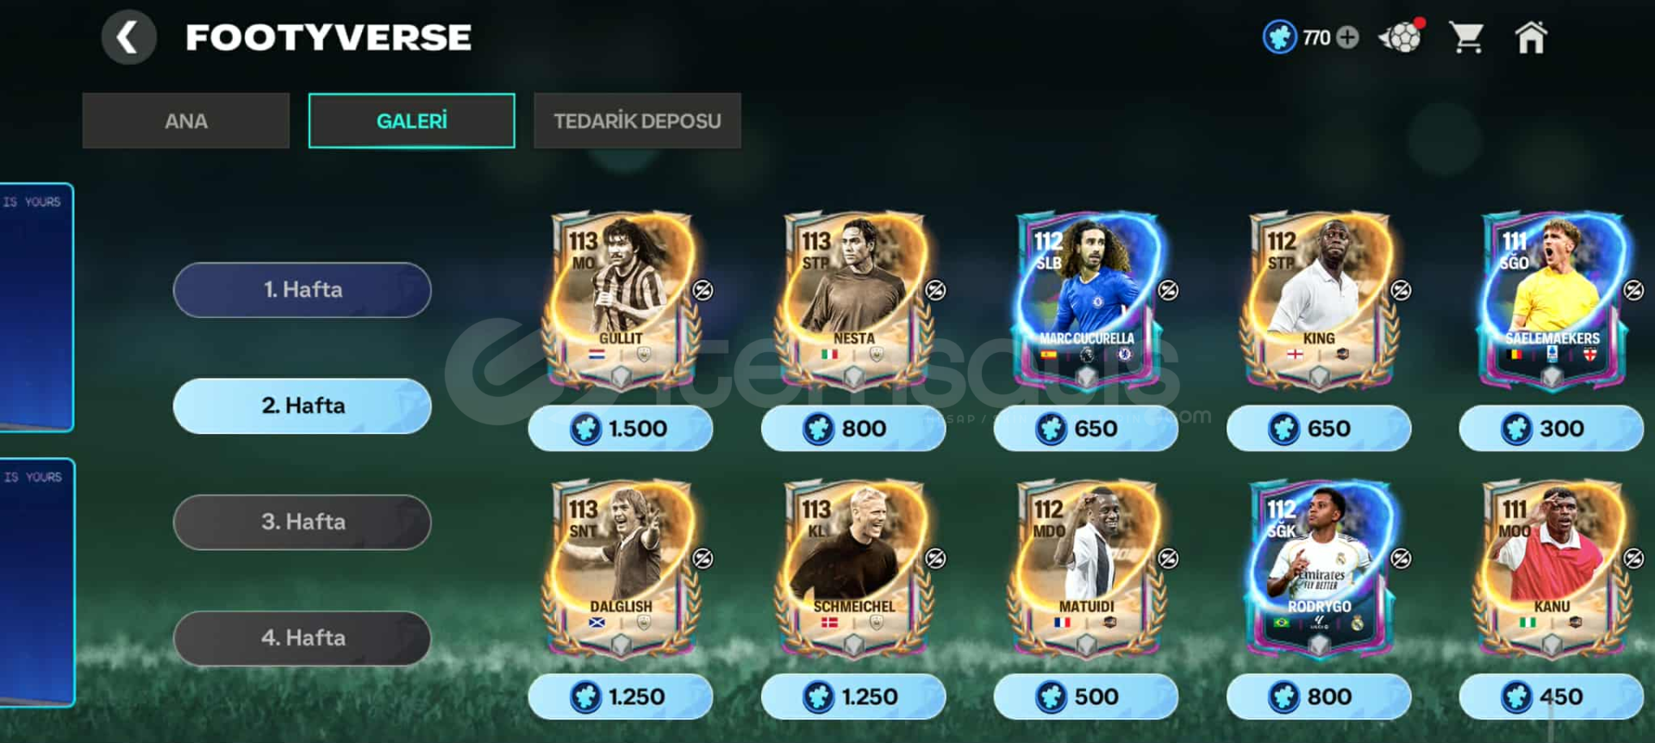Add more tokens with plus icon
The width and height of the screenshot is (1655, 743).
(1347, 38)
